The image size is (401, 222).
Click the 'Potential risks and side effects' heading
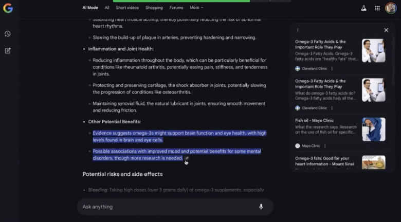tap(122, 174)
